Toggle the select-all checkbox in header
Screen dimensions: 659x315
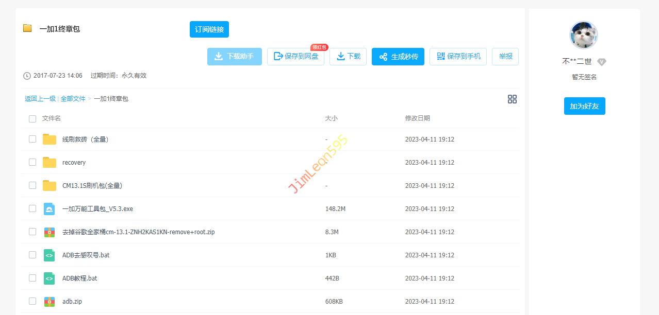[32, 119]
